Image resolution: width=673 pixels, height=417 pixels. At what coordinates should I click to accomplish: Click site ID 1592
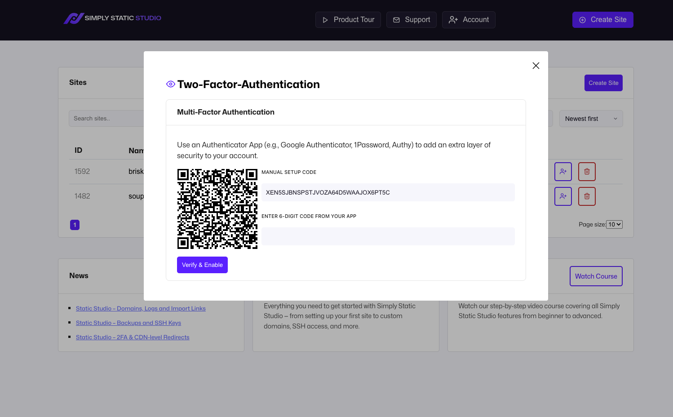(x=82, y=171)
